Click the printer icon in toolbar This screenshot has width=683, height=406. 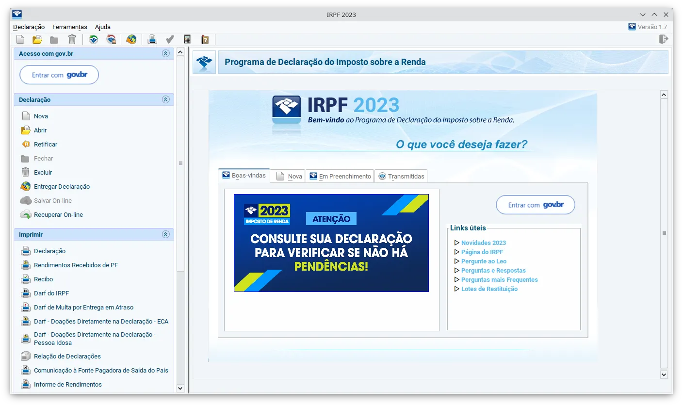coord(152,40)
